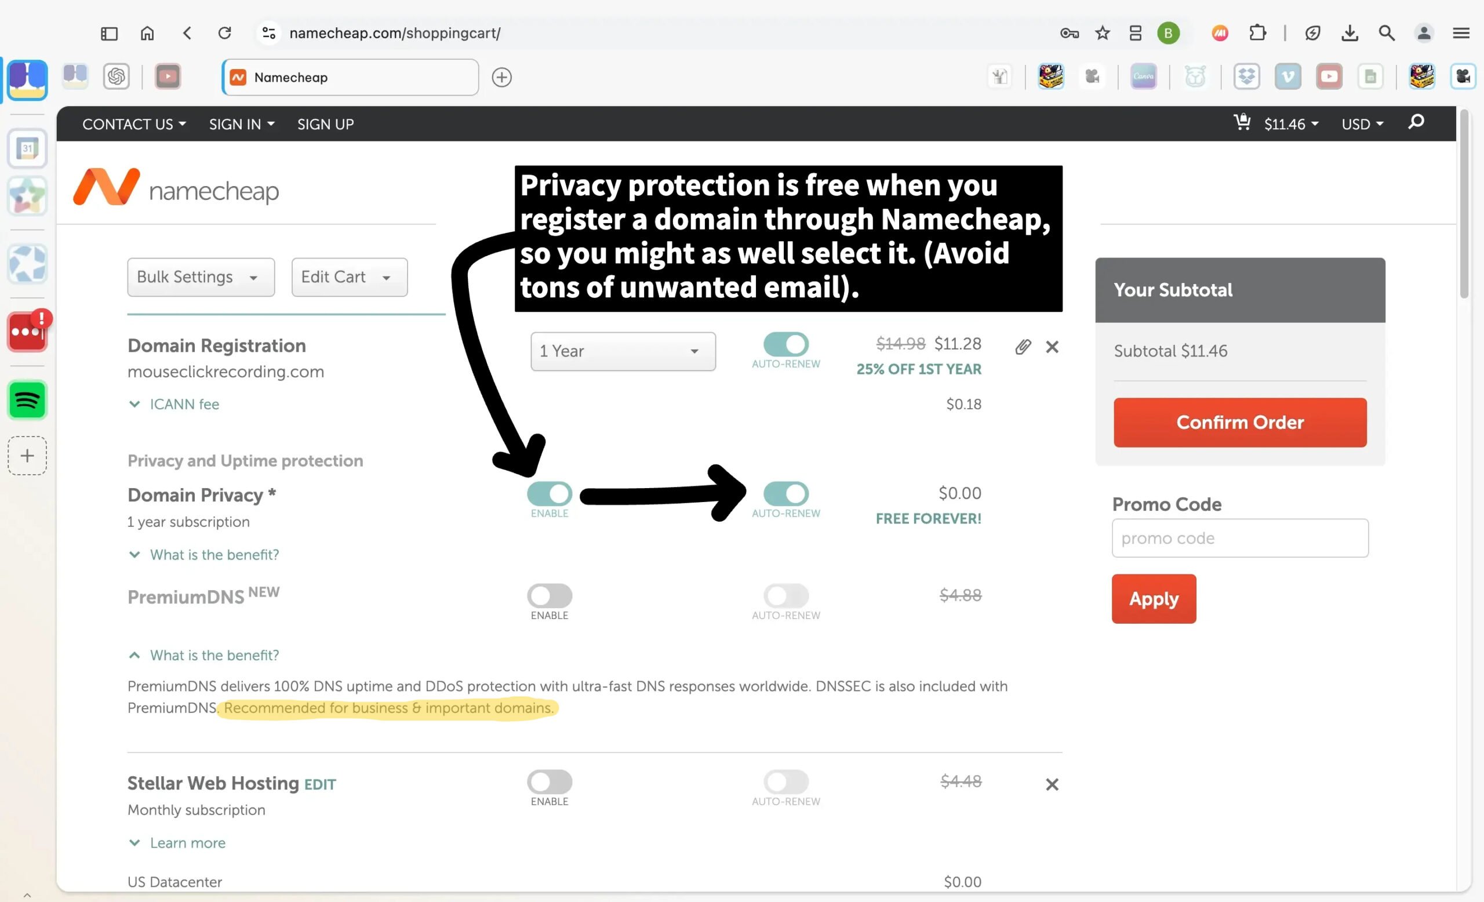1484x902 pixels.
Task: Go to browser home page icon
Action: [x=147, y=33]
